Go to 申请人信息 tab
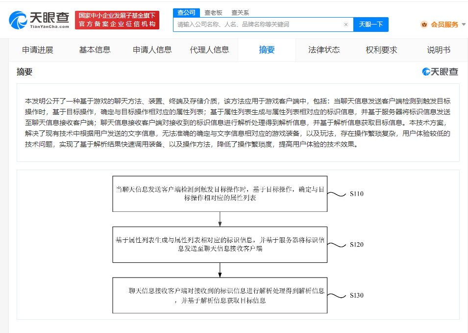Viewport: 468px width, 333px height. click(152, 50)
